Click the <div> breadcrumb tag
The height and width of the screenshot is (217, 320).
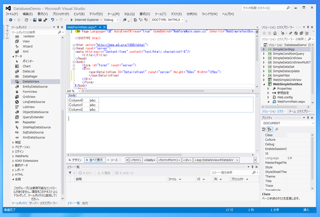pos(187,160)
